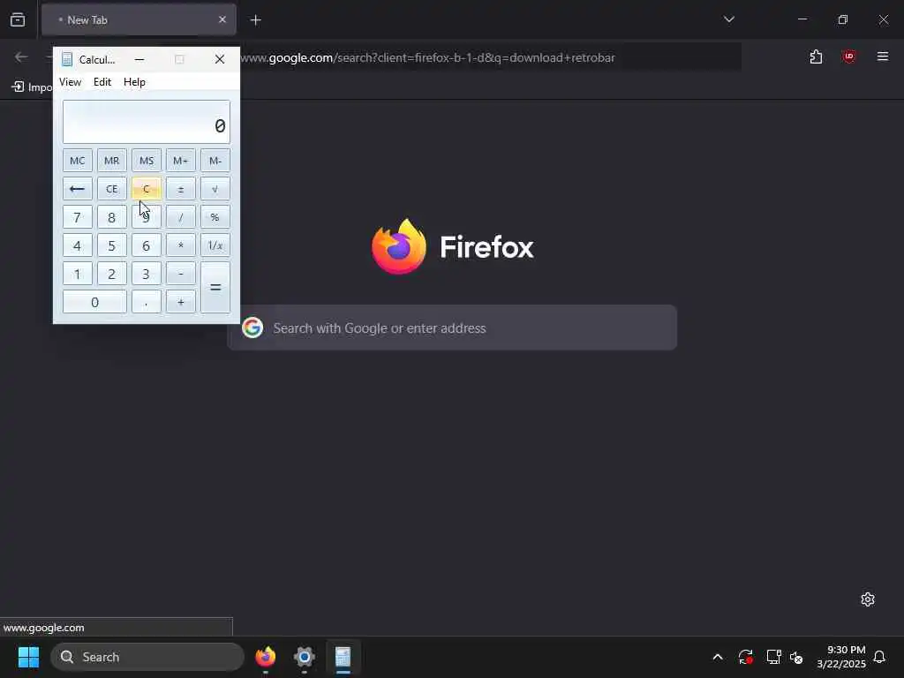Open the Firefox extensions puzzle icon
The width and height of the screenshot is (904, 678).
(x=816, y=57)
